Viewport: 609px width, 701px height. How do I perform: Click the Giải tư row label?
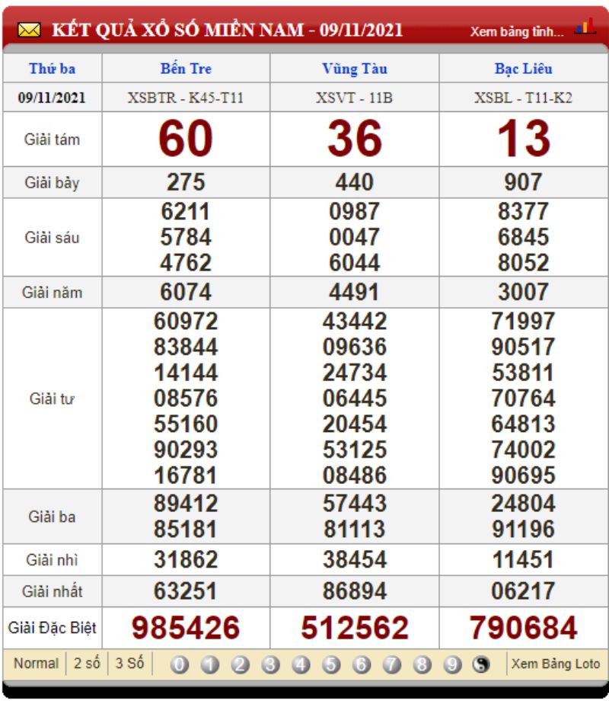[x=53, y=399]
